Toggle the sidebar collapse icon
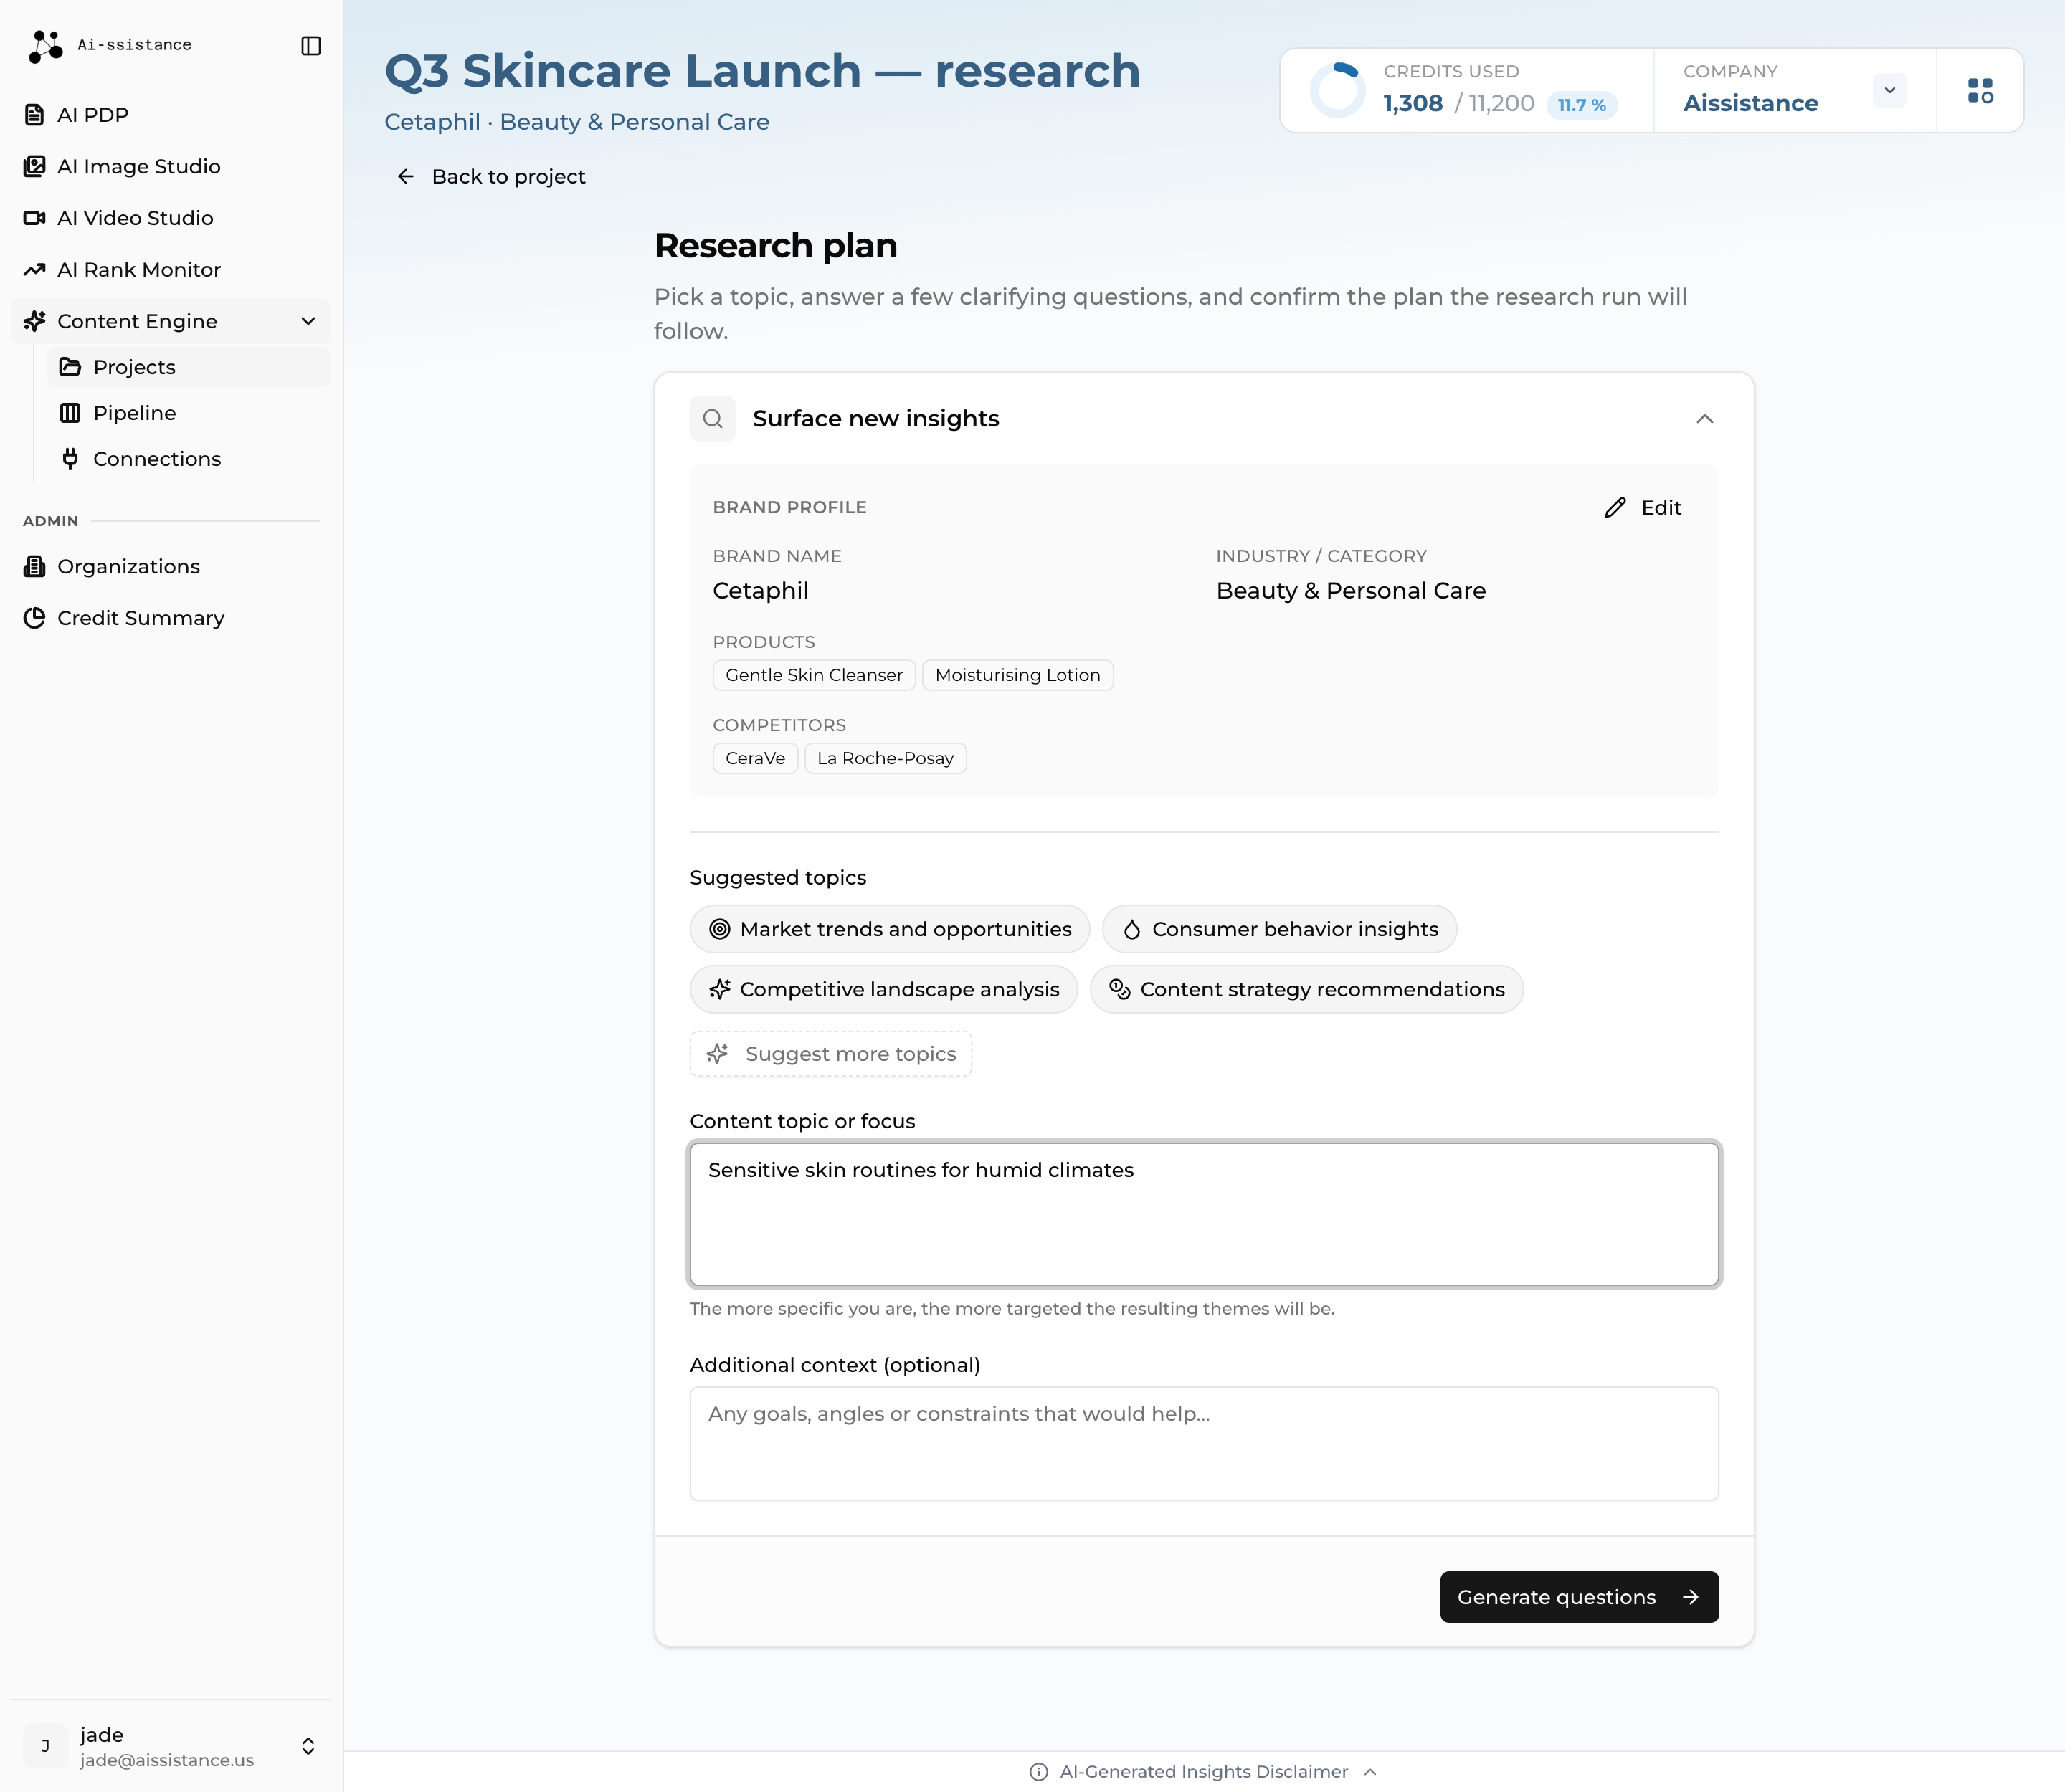The height and width of the screenshot is (1792, 2065). click(x=311, y=46)
